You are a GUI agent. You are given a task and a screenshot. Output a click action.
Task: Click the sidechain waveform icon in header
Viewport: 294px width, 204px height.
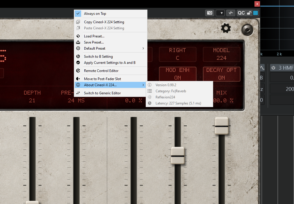click(x=231, y=13)
